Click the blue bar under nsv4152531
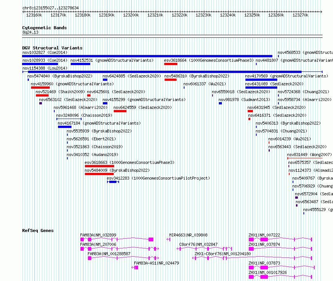Screen dimensions: 333x281 coord(80,64)
